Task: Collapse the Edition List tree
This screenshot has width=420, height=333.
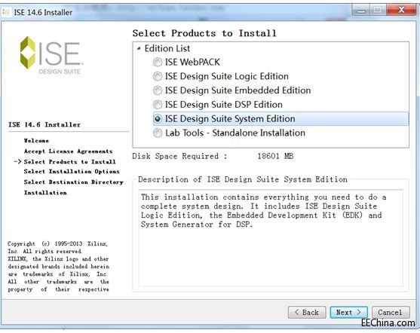Action: click(x=139, y=48)
